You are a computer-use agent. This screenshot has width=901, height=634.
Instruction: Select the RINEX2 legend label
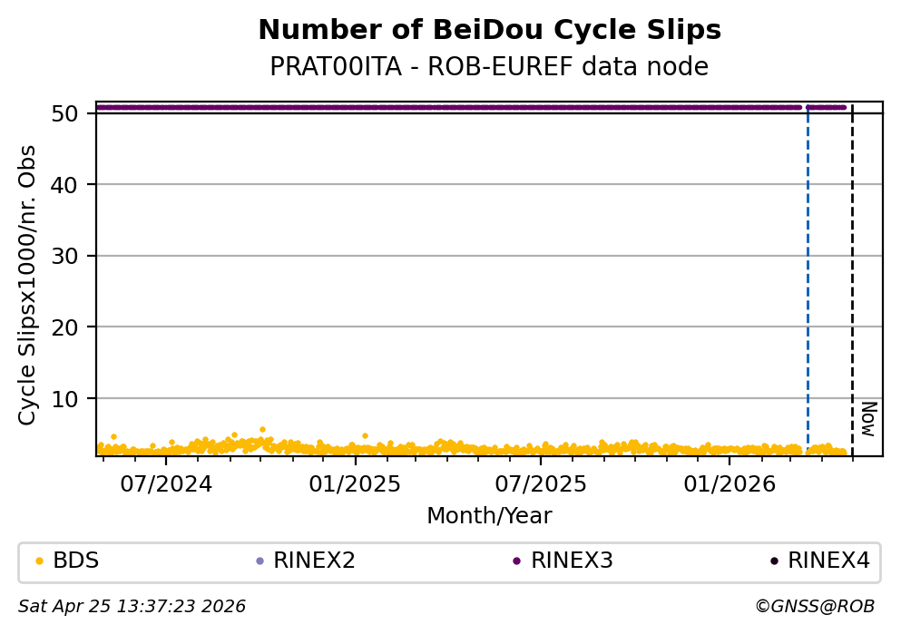(314, 561)
